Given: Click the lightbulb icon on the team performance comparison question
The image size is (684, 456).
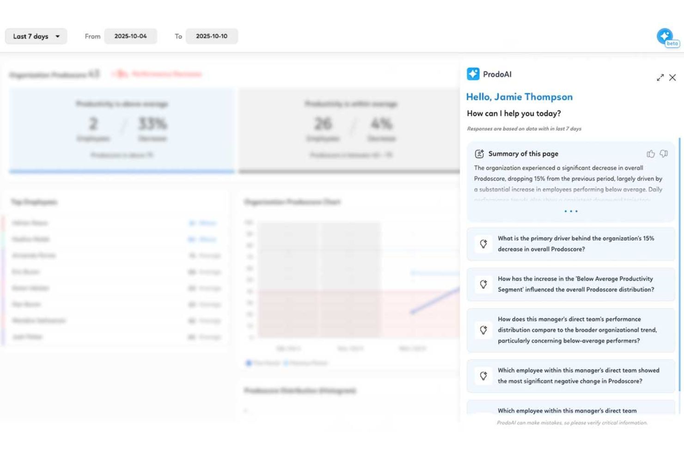Looking at the screenshot, I should tap(483, 330).
